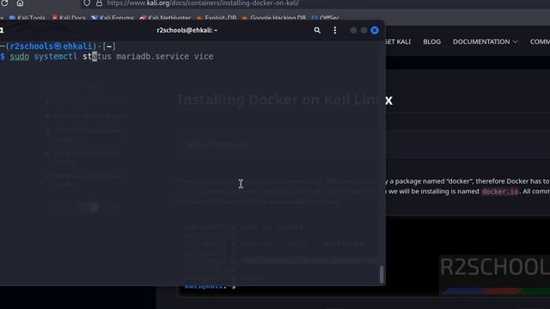Open the OffSec bookmark

click(326, 18)
